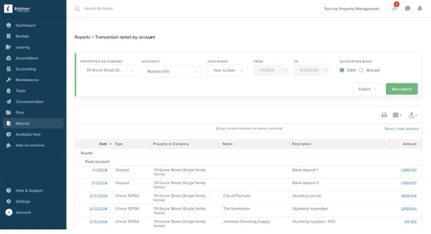
Task: Click the Reports document icon
Action: pos(9,123)
